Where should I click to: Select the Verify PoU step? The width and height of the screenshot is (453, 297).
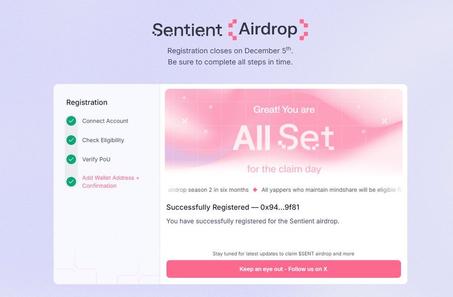[x=96, y=159]
